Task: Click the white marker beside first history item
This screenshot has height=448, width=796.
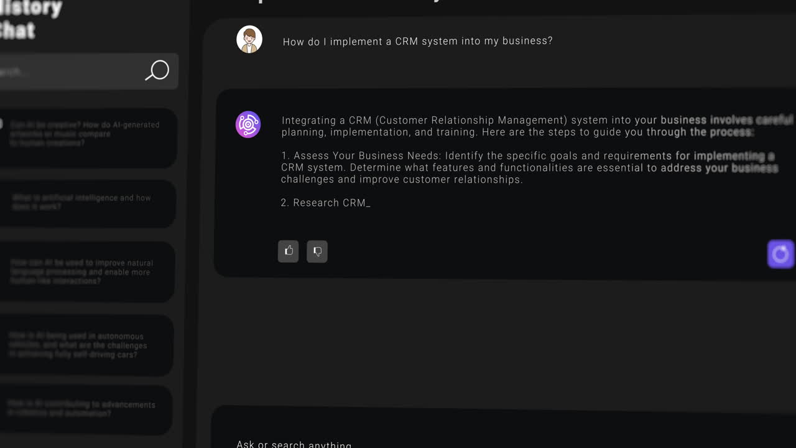Action: (x=1, y=124)
